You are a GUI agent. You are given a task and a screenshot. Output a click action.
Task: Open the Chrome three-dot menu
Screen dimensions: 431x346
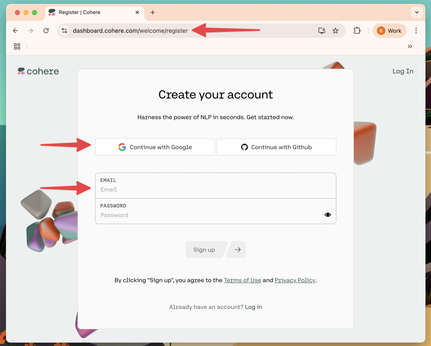[416, 30]
